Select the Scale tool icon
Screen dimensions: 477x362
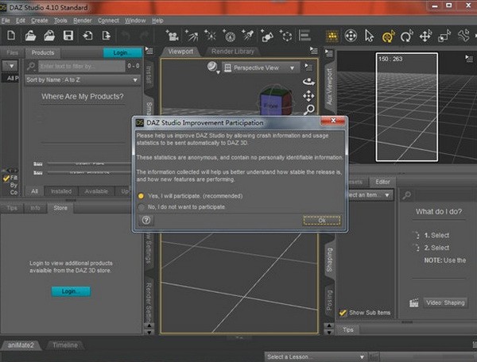coord(444,36)
